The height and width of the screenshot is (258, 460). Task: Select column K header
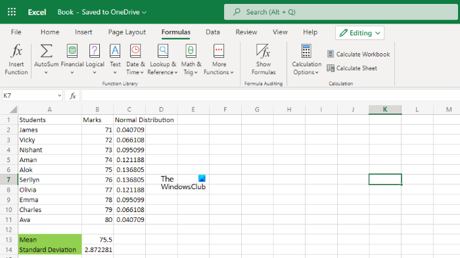(x=385, y=110)
